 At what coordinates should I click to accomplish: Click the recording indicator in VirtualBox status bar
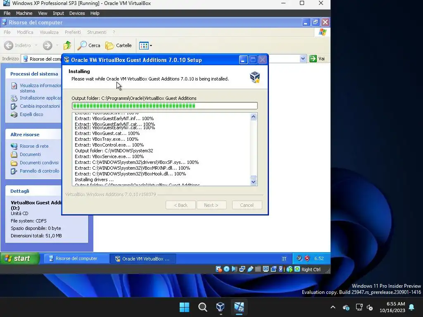point(273,269)
